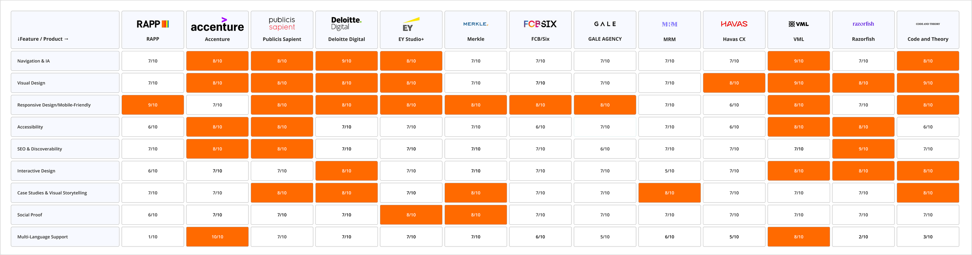972x255 pixels.
Task: Select the Visual Design row label
Action: tap(65, 83)
